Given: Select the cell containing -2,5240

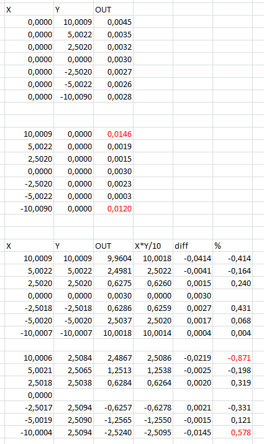Looking at the screenshot, I should coord(113,432).
